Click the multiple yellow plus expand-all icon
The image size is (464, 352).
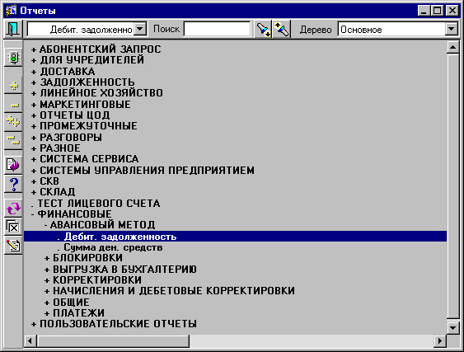13,122
